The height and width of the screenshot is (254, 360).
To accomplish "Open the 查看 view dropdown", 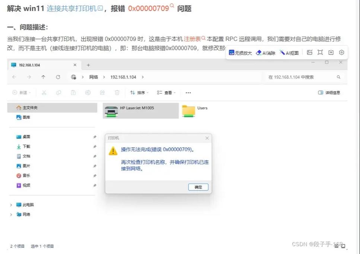I will click(166, 92).
